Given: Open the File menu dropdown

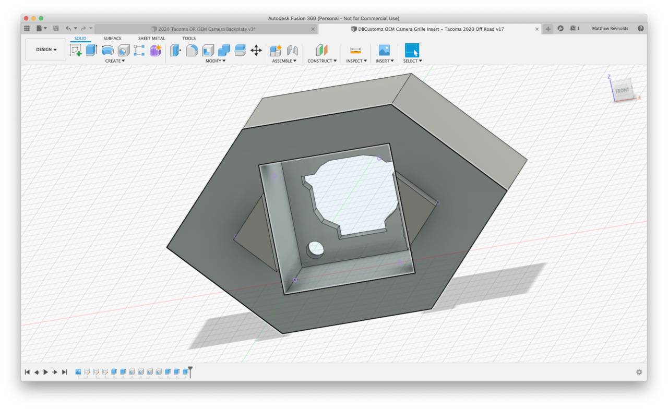Looking at the screenshot, I should tap(41, 29).
